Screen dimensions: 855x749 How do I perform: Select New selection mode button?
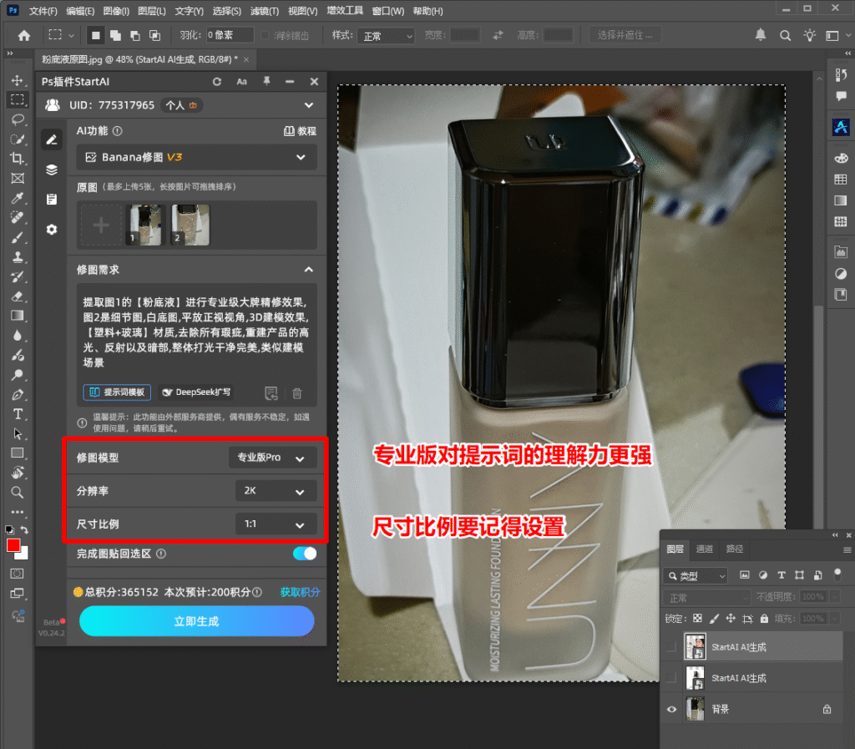(x=96, y=35)
